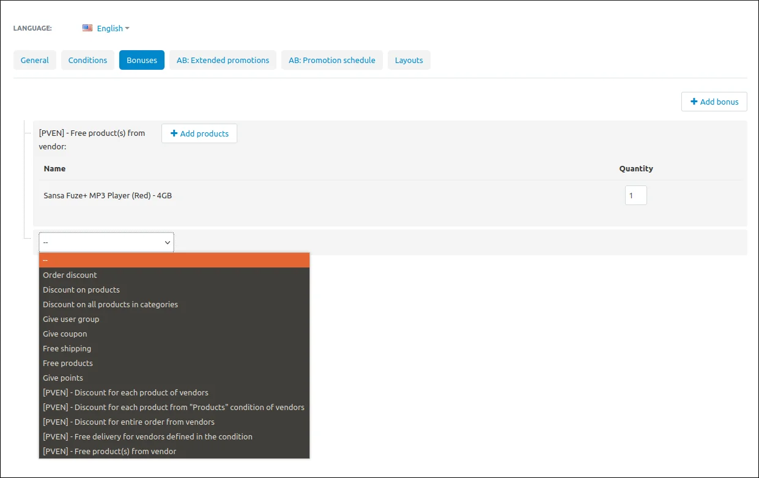Open AB: Extended promotions tab
Viewport: 759px width, 478px height.
click(x=223, y=60)
